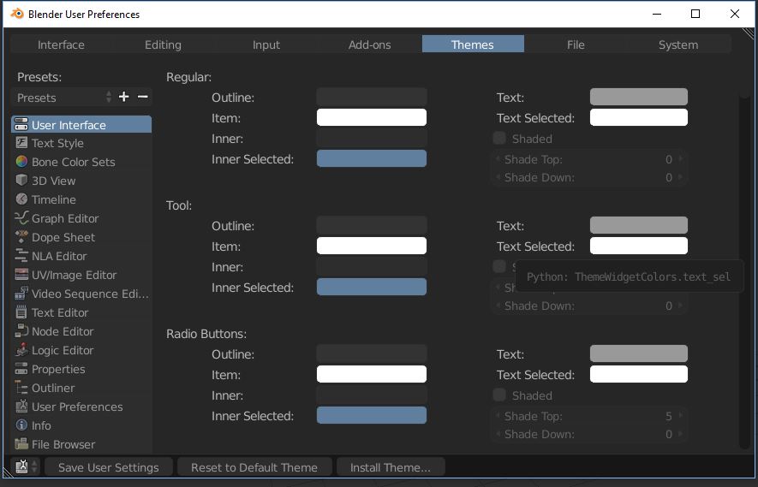The width and height of the screenshot is (758, 487).
Task: Edit Regular Item white color swatch
Action: pos(371,117)
